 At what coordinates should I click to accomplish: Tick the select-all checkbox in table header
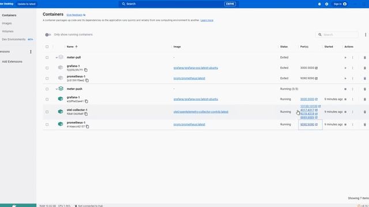point(47,47)
